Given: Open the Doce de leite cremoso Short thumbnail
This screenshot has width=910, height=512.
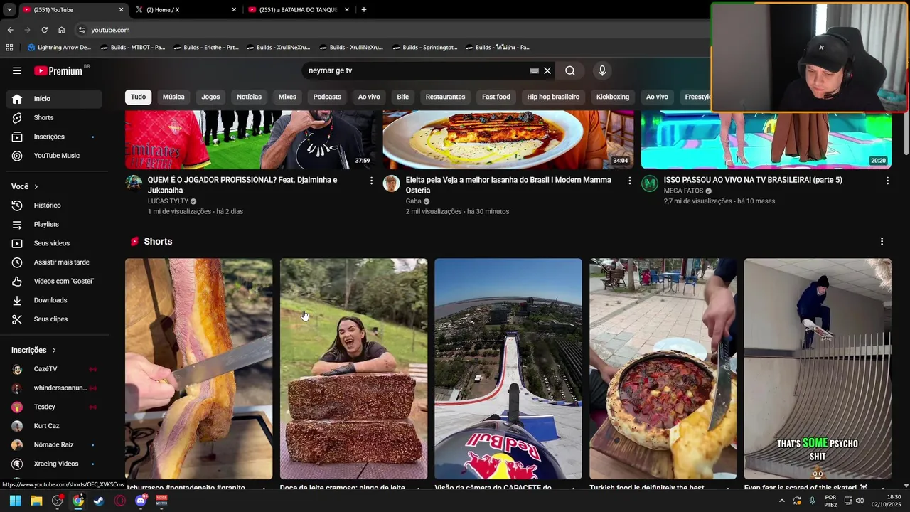Looking at the screenshot, I should [x=353, y=368].
